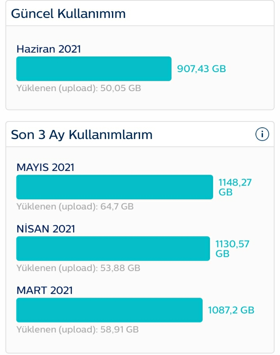
Task: Select the Haziran 2021 month label
Action: [x=49, y=49]
